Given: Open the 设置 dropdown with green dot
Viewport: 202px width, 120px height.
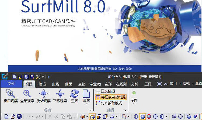Looking at the screenshot, I should pyautogui.click(x=134, y=98).
